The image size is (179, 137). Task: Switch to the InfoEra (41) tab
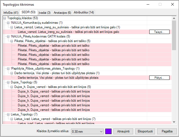click(x=11, y=12)
